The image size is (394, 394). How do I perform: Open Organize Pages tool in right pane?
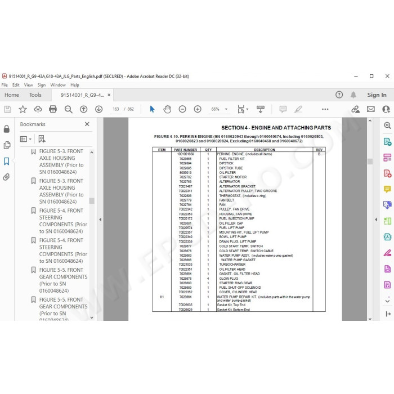tap(387, 158)
